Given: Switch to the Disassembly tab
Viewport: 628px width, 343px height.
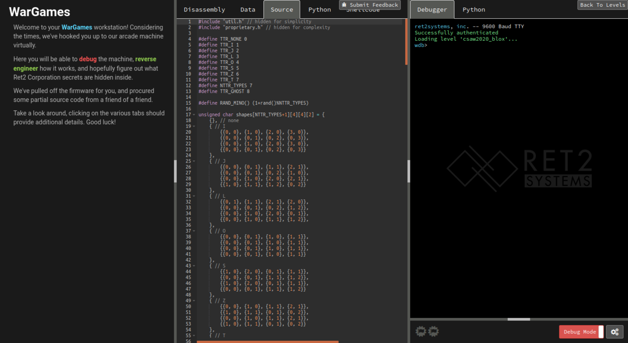Looking at the screenshot, I should (204, 9).
